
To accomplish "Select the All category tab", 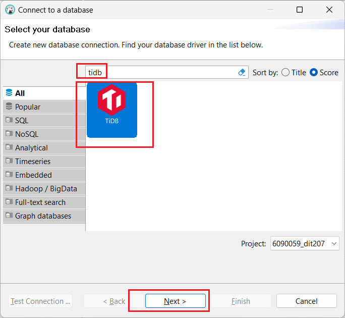I will tap(44, 93).
